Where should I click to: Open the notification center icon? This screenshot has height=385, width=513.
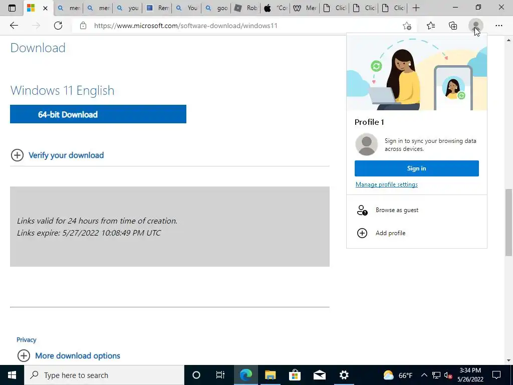click(496, 375)
